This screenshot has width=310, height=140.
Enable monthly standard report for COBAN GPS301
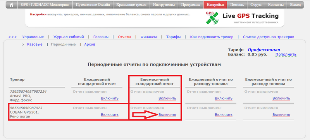(167, 115)
